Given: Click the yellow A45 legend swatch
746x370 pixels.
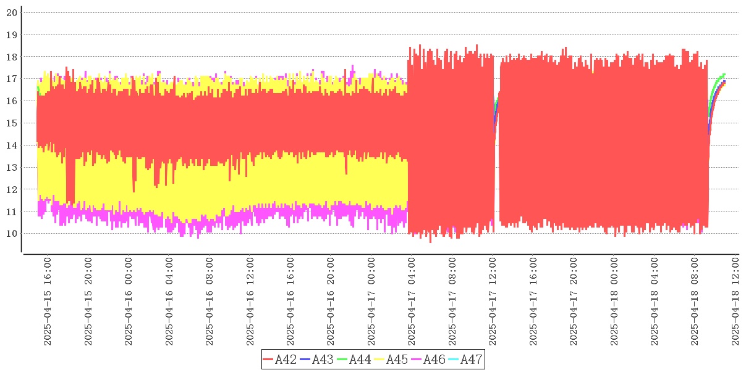Looking at the screenshot, I should coord(378,360).
